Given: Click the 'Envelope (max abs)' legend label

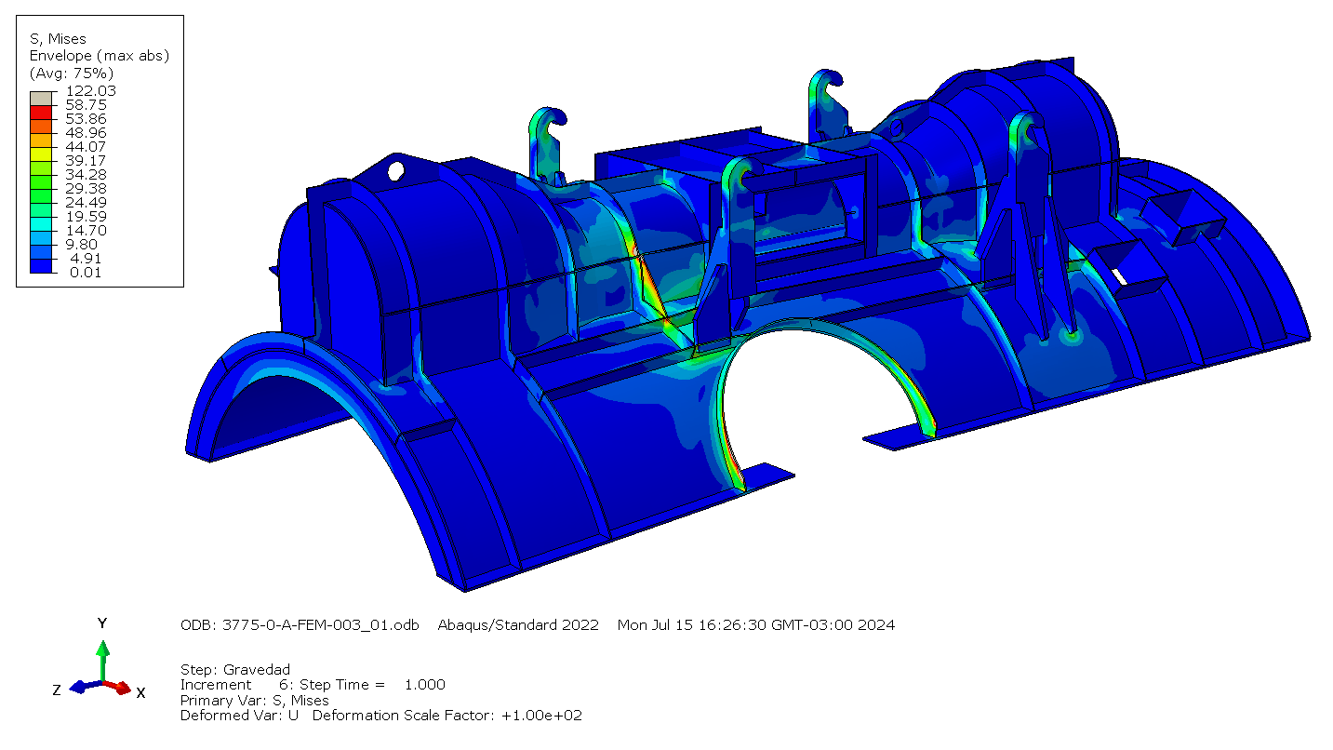Looking at the screenshot, I should coord(99,56).
